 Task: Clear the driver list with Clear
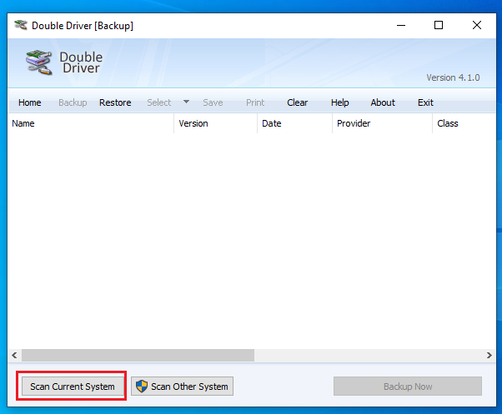(298, 102)
